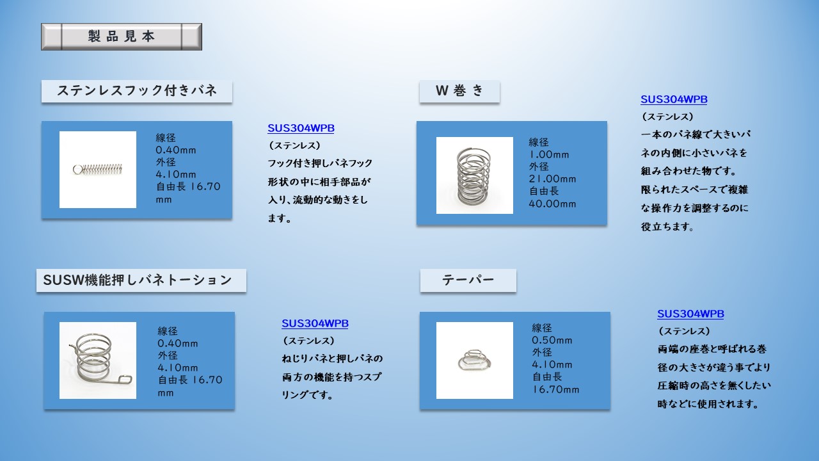Click 線径 1.00mm spec in W巻き card
Viewport: 819px width, 461px height.
(x=549, y=149)
